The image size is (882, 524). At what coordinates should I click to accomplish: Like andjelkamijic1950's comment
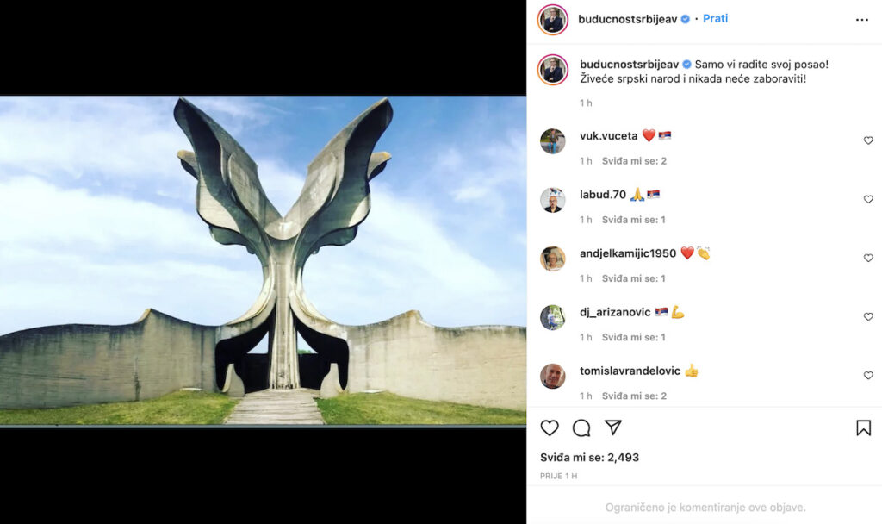point(868,258)
